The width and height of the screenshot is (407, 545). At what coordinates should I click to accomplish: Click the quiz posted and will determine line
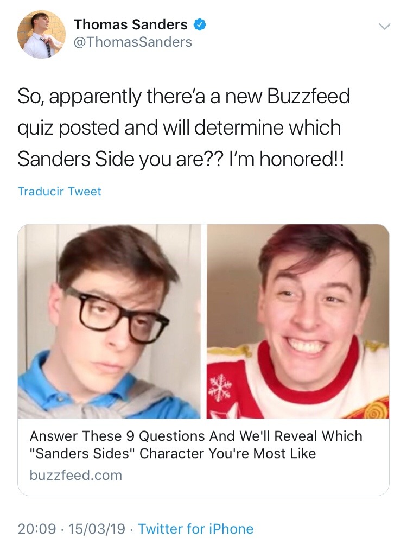(x=179, y=128)
